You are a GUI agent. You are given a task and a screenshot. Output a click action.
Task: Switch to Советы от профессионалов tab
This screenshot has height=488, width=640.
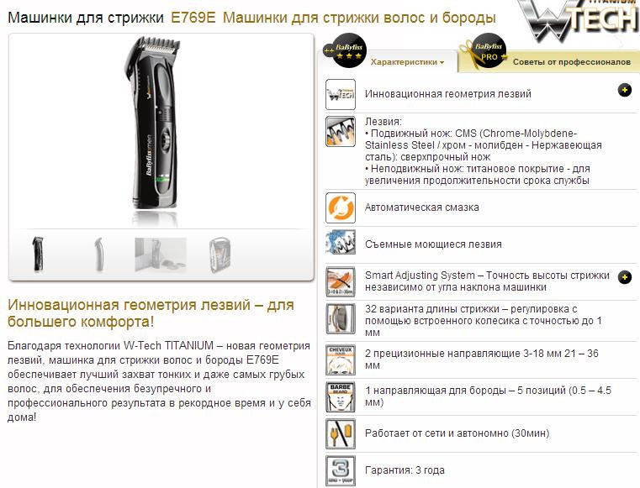[x=571, y=62]
